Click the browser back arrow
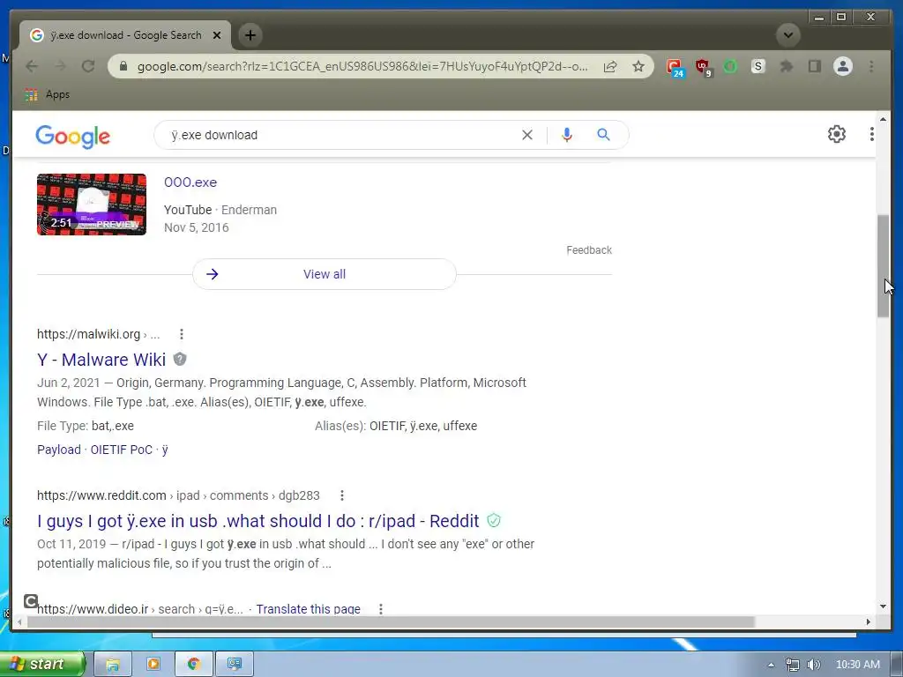Image resolution: width=903 pixels, height=677 pixels. [32, 66]
